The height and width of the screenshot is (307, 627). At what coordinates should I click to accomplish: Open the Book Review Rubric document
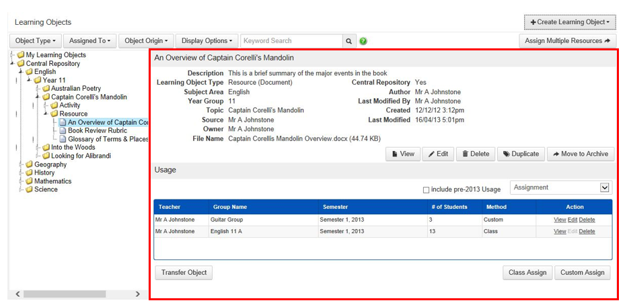[x=97, y=131]
